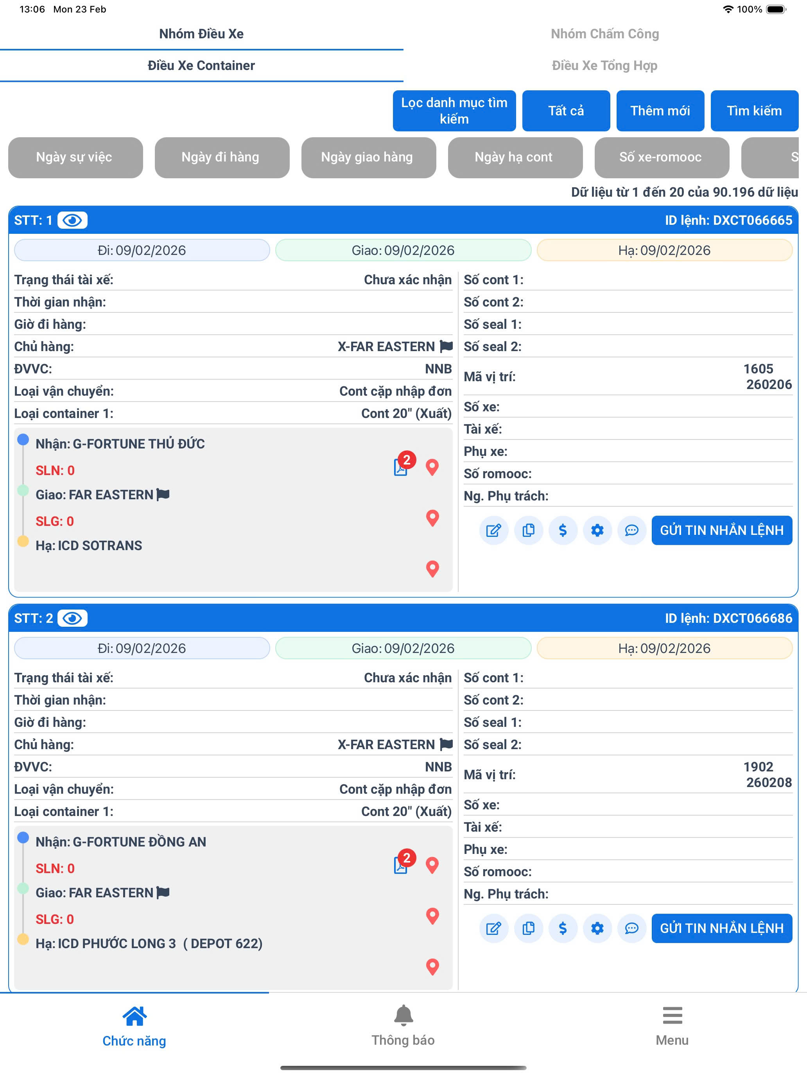Screen dimensions: 807x1076
Task: Open chat bubble icon for order DXCT066686
Action: click(632, 928)
